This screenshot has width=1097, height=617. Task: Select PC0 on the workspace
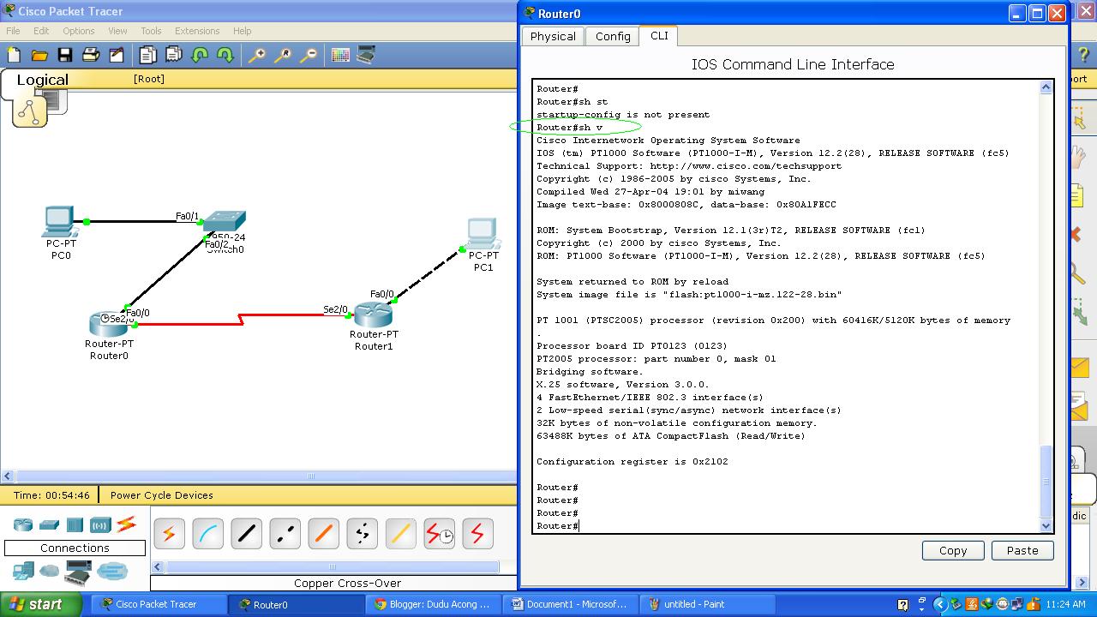60,223
